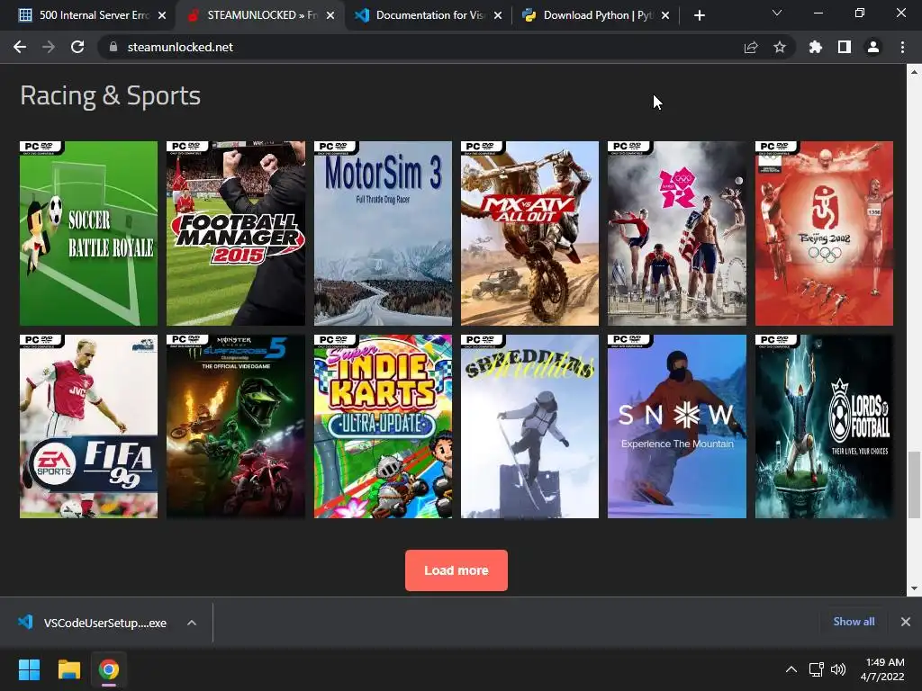
Task: Open the Extensions puzzle icon
Action: coord(816,47)
